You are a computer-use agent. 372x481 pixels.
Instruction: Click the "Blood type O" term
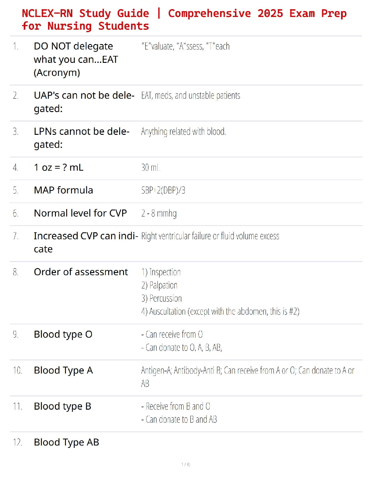pos(63,334)
